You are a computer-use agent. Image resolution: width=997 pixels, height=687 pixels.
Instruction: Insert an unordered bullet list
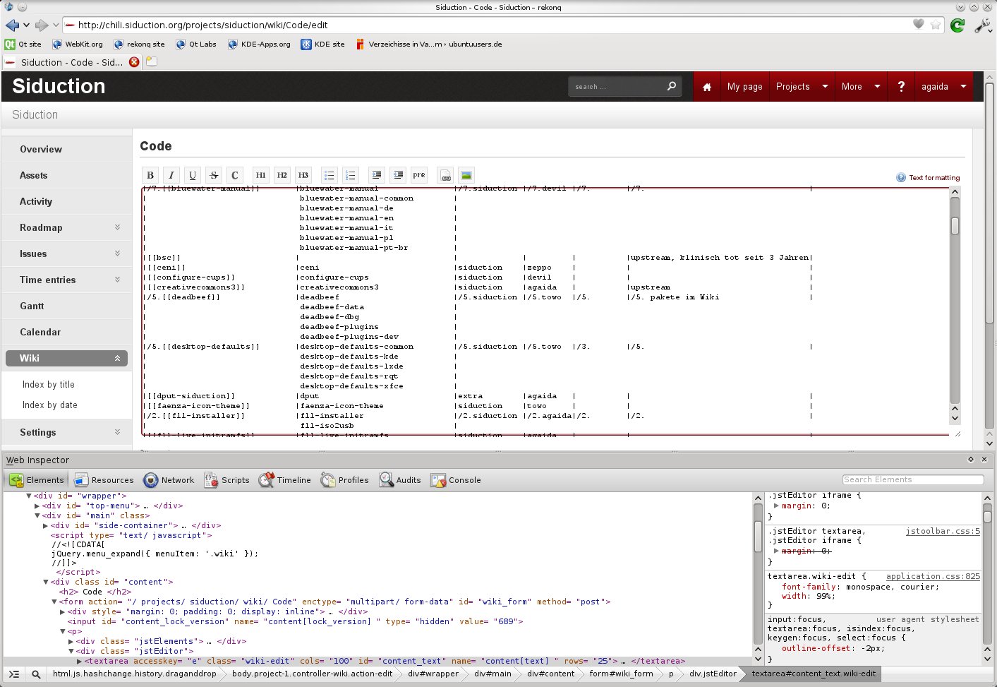(329, 175)
